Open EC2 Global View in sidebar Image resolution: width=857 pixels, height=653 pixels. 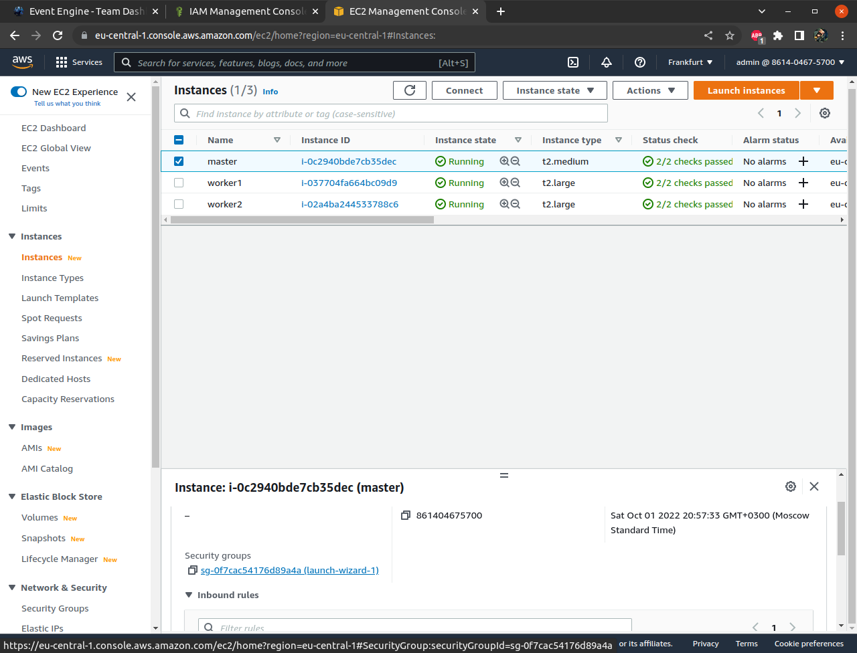tap(56, 148)
